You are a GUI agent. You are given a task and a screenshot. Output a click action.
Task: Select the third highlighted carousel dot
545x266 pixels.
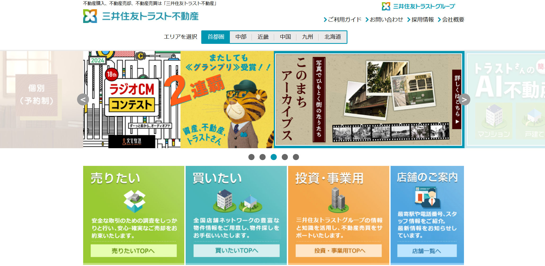click(274, 157)
